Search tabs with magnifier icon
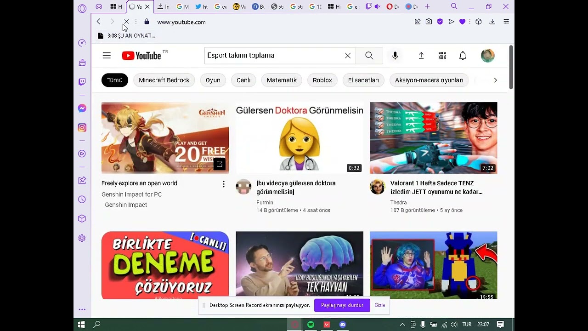Image resolution: width=588 pixels, height=331 pixels. coord(454,6)
